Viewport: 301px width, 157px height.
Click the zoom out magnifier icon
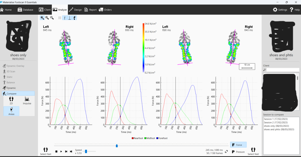click(x=52, y=18)
